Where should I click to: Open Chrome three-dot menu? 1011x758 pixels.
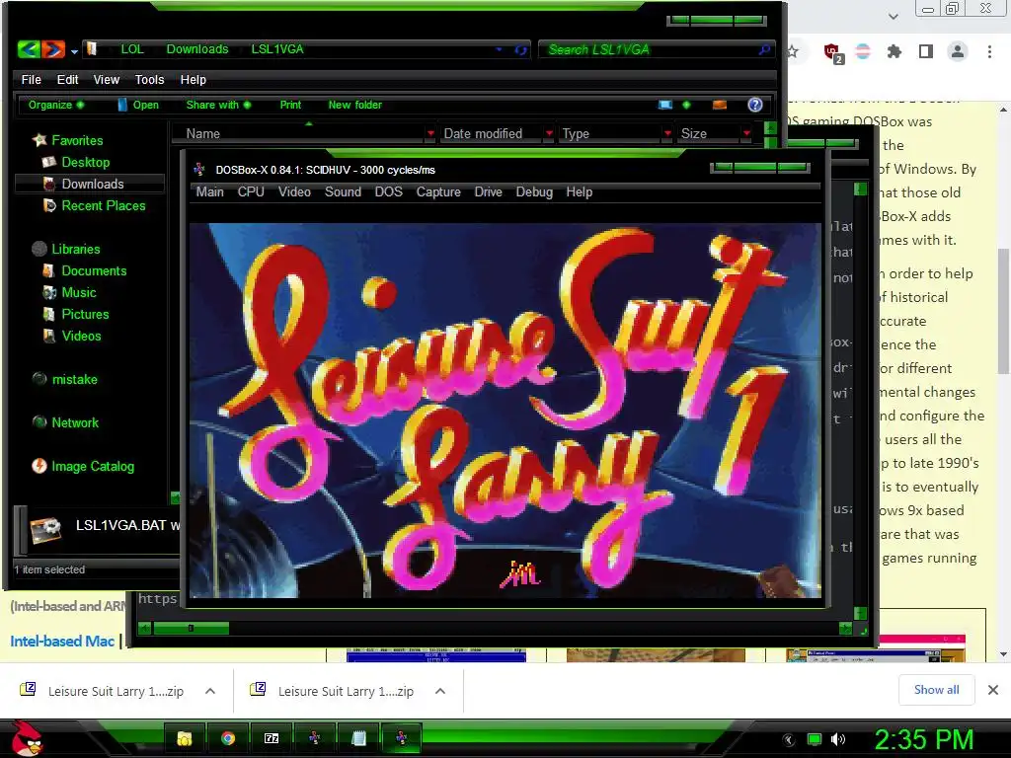pyautogui.click(x=989, y=51)
